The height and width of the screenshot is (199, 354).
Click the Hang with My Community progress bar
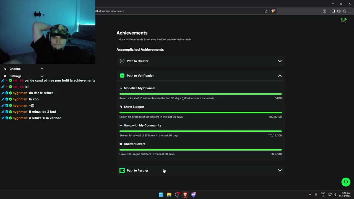click(201, 131)
